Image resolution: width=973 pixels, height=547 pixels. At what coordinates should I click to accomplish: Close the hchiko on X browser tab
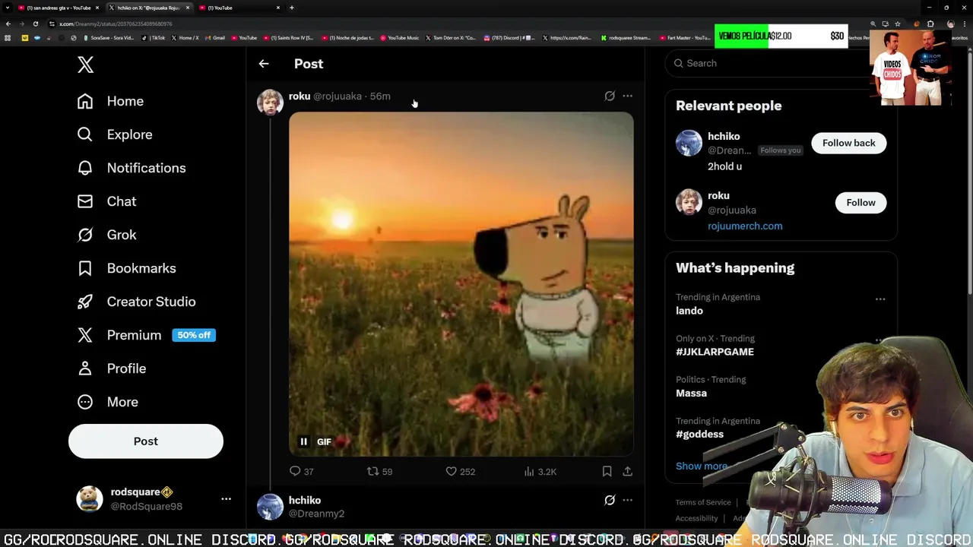pos(188,8)
